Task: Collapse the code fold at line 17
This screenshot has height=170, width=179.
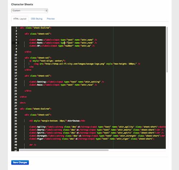Action: 18,76
